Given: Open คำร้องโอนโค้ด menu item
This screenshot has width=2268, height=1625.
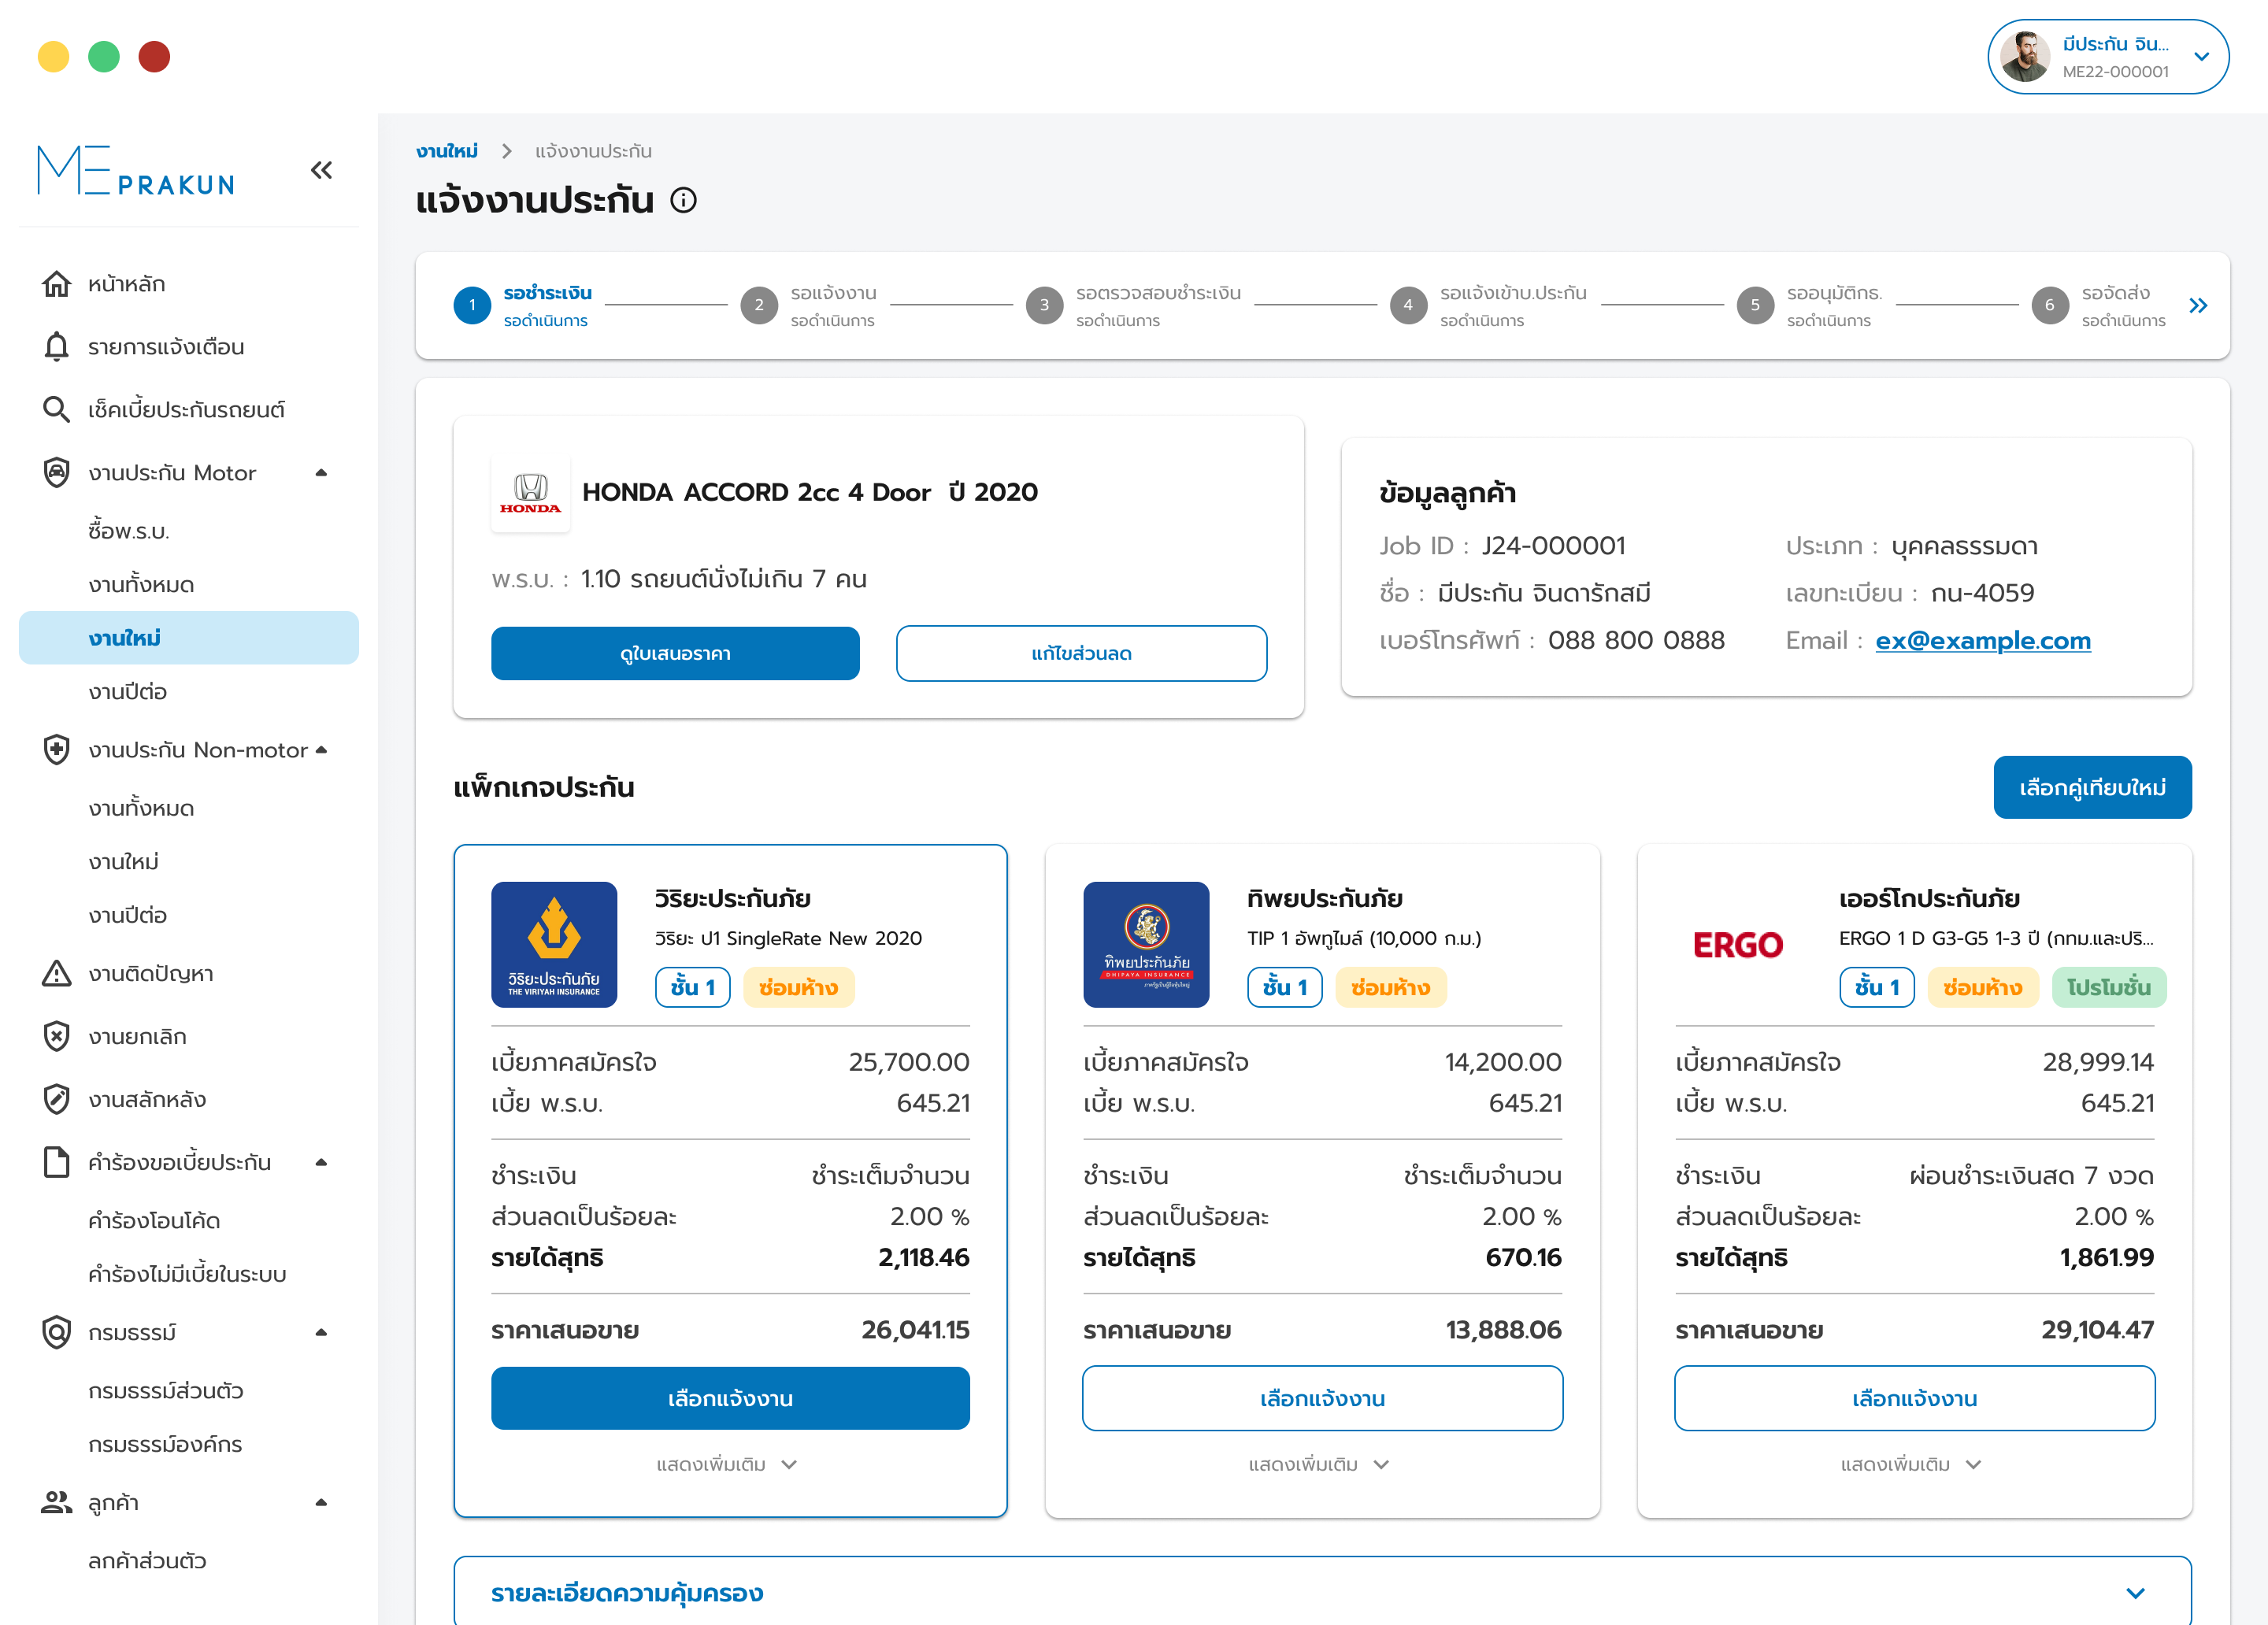Looking at the screenshot, I should pyautogui.click(x=154, y=1221).
